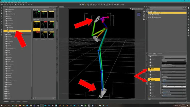Viewport: 190px width, 107px height.
Task: Click the Viewport tab label
Action: coord(61,7)
